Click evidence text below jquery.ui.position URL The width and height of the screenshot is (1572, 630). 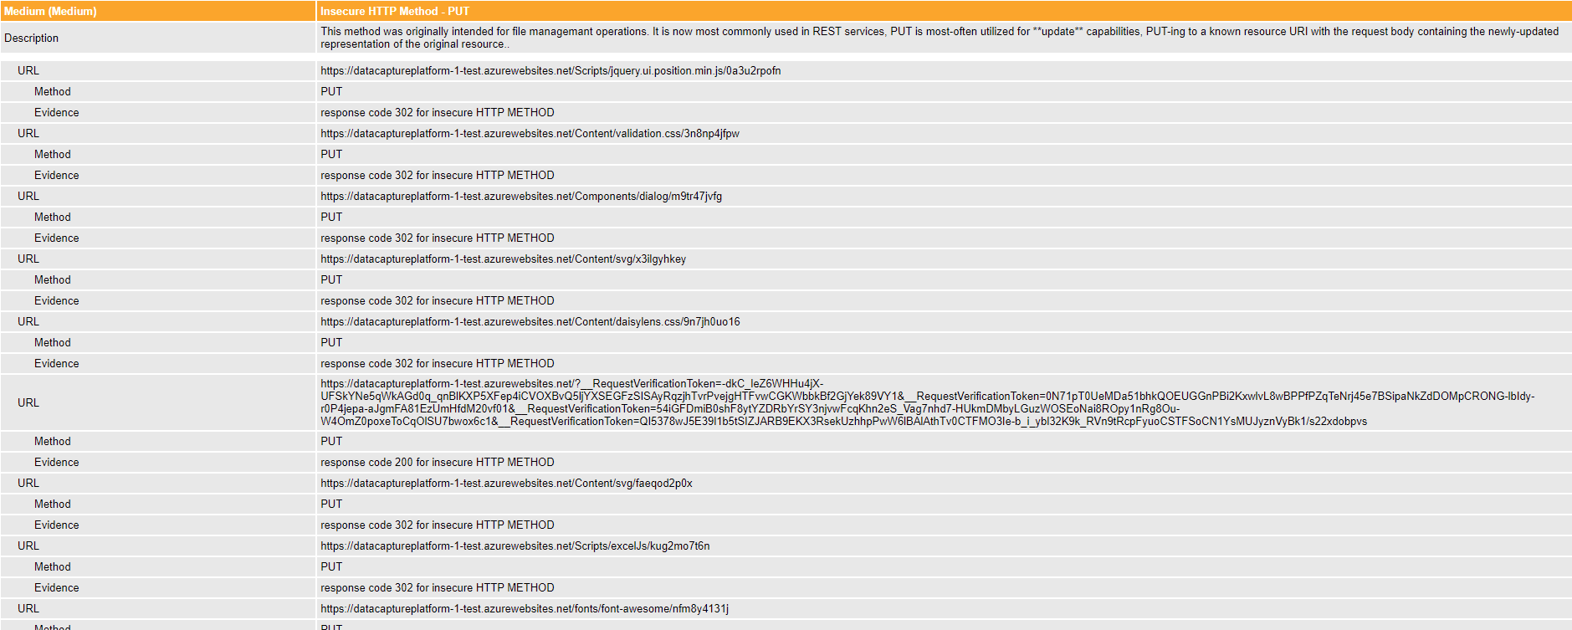tap(438, 113)
